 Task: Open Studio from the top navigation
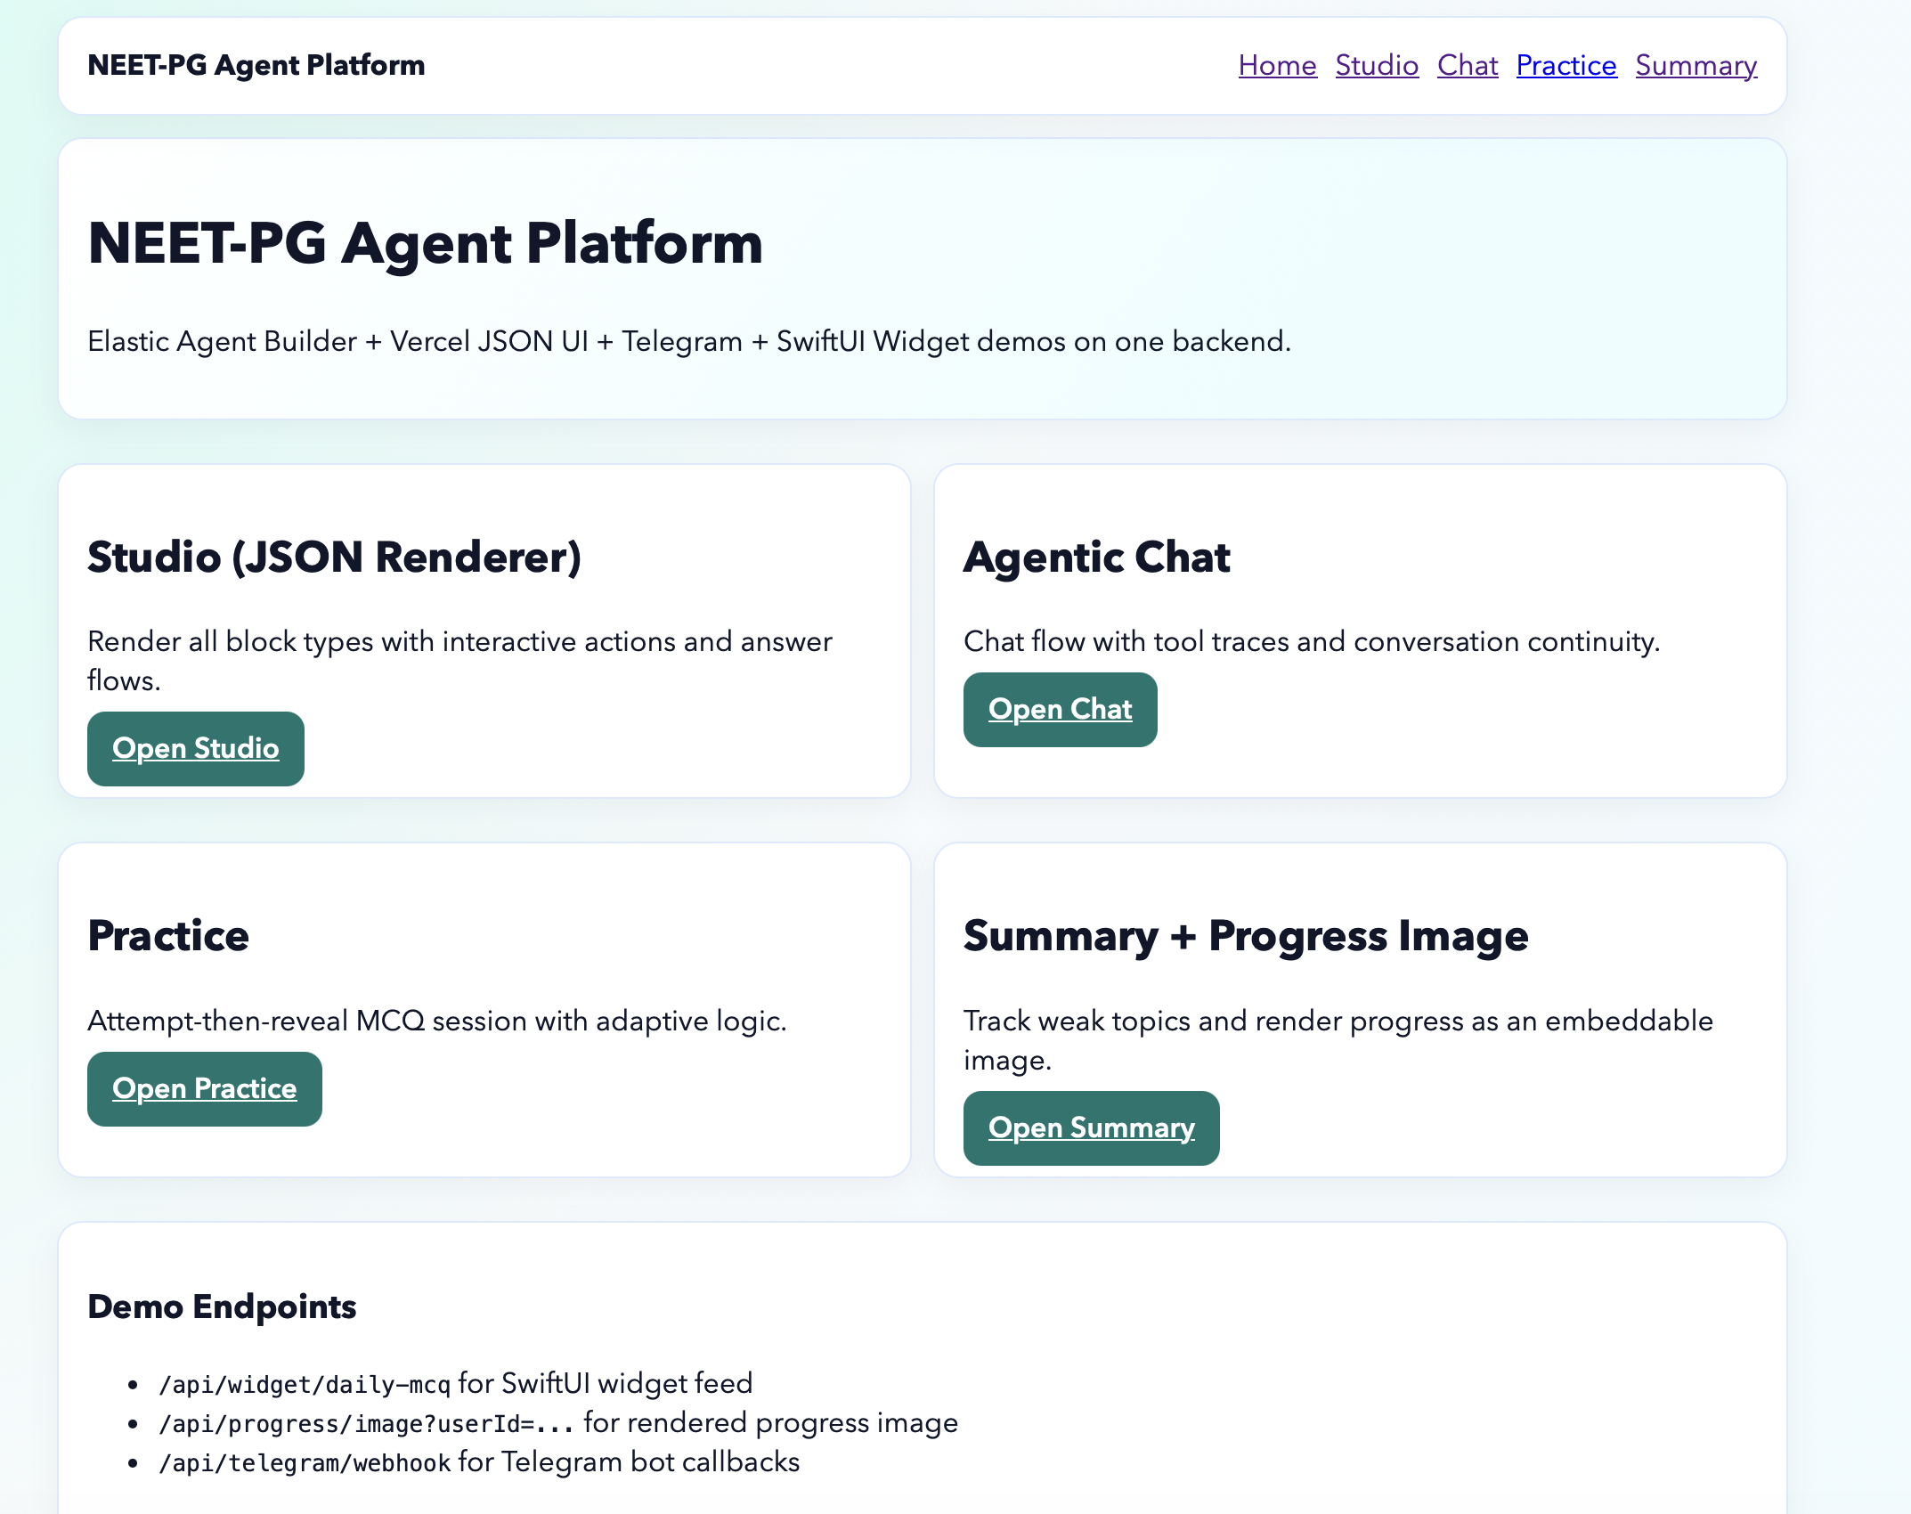(x=1376, y=65)
